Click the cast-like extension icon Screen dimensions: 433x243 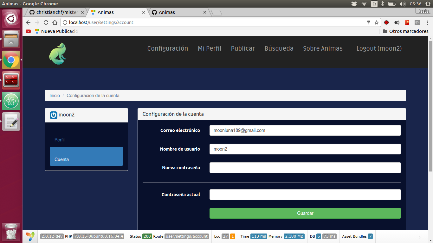tap(397, 22)
